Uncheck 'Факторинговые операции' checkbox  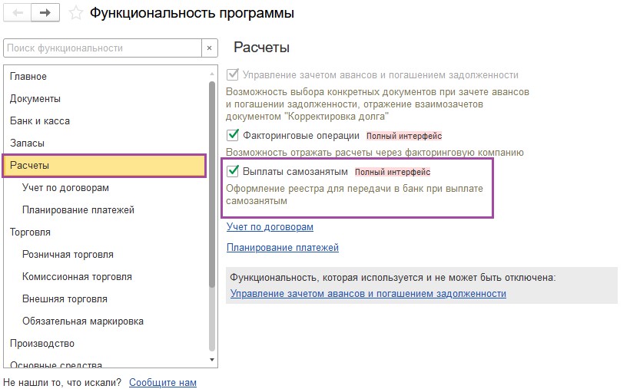tap(233, 134)
